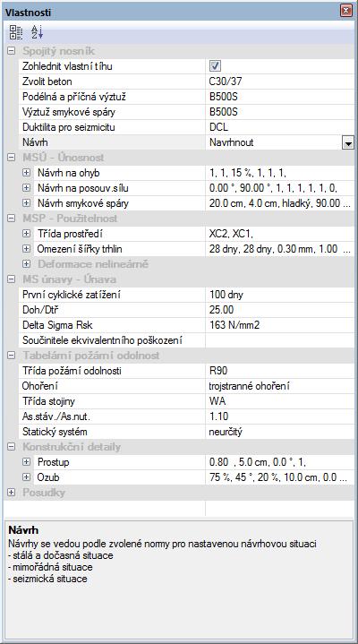The image size is (358, 644).
Task: Expand Návrh na posouv.sílu settings
Action: point(26,188)
